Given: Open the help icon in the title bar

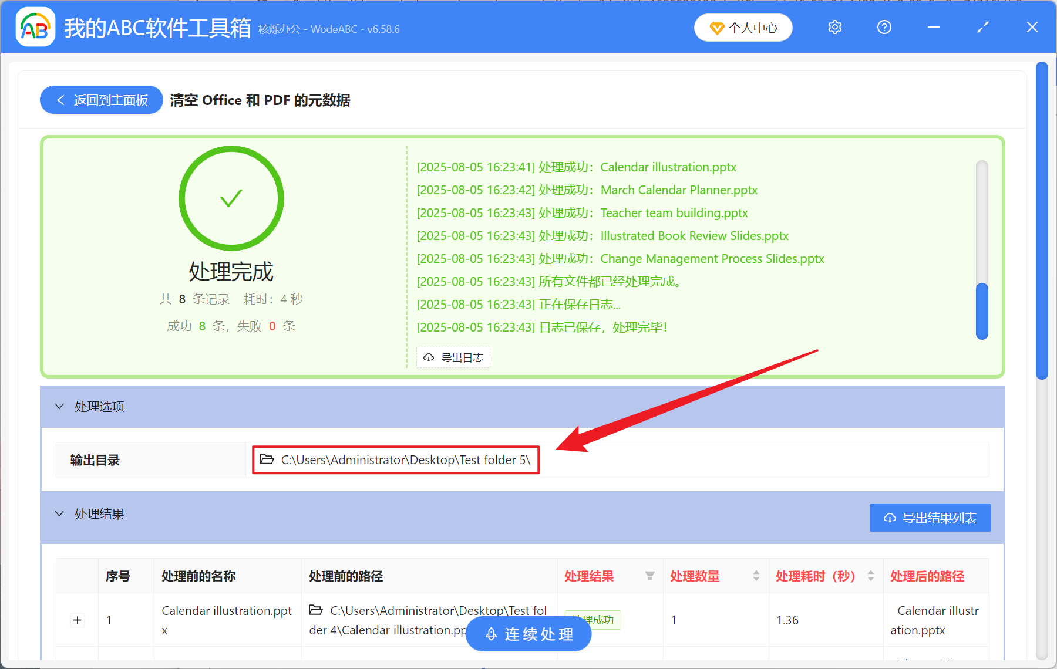Looking at the screenshot, I should [884, 27].
